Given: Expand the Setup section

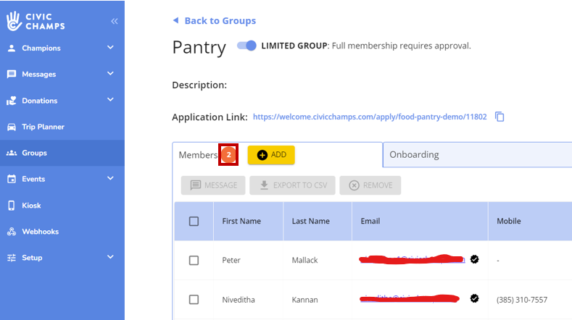Looking at the screenshot, I should pos(110,257).
